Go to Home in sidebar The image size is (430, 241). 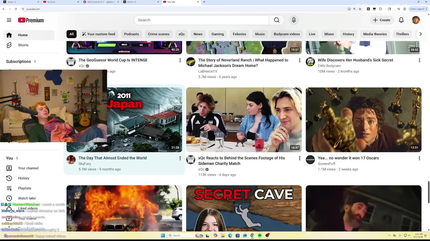[29, 35]
